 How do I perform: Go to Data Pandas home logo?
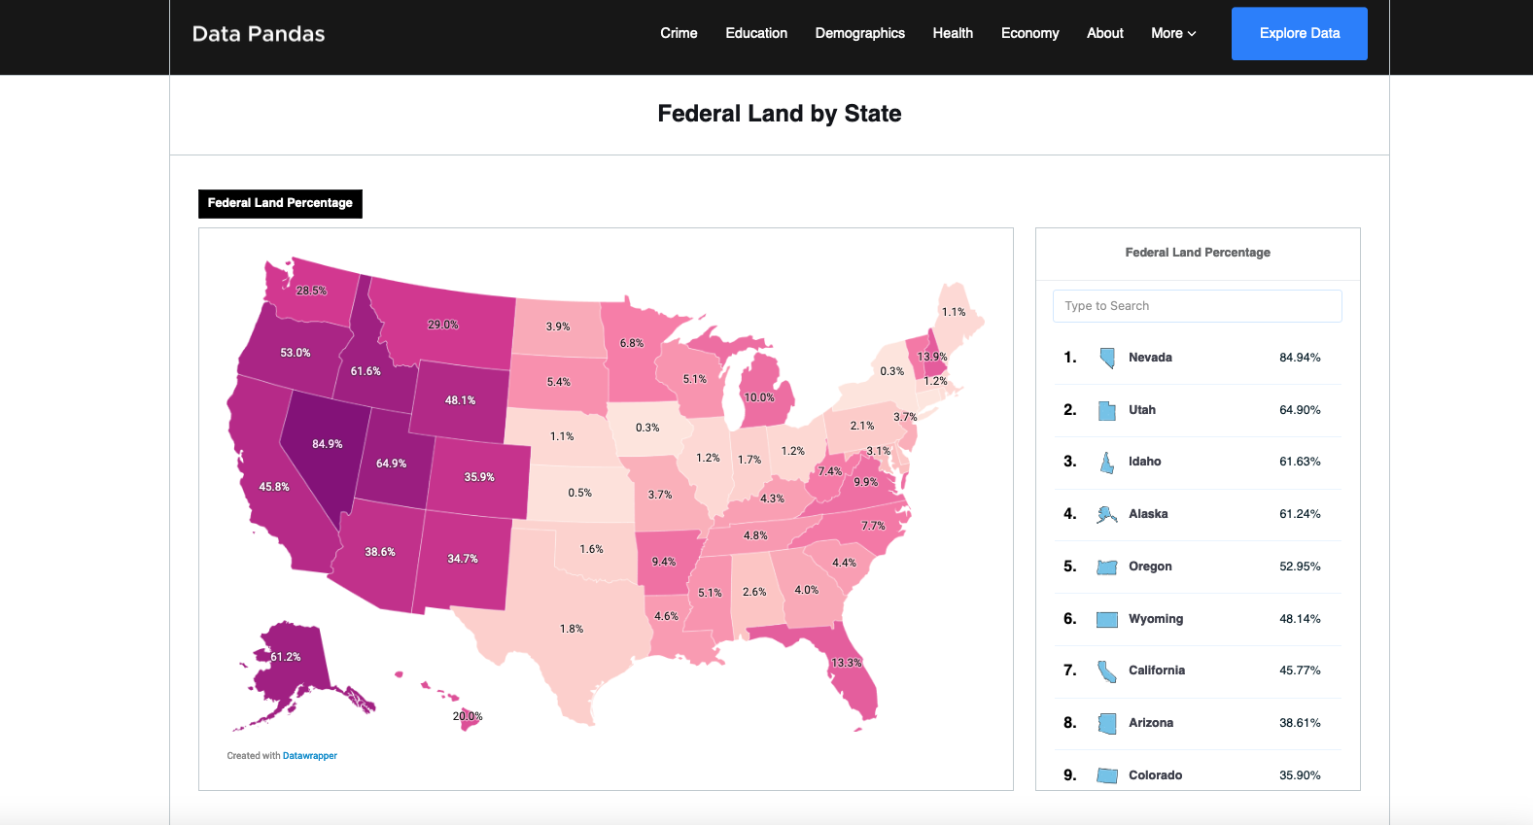(x=259, y=34)
